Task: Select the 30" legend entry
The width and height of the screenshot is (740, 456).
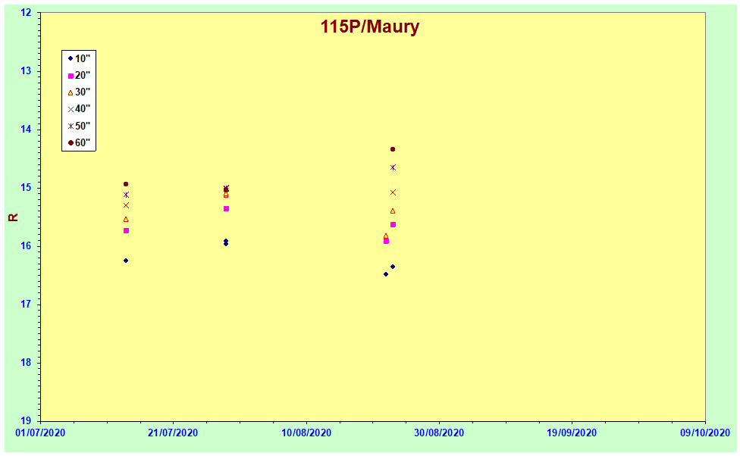Action: pos(79,92)
